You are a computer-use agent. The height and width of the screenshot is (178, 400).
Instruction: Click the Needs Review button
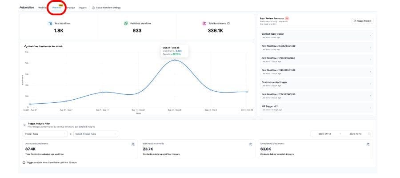pyautogui.click(x=363, y=21)
